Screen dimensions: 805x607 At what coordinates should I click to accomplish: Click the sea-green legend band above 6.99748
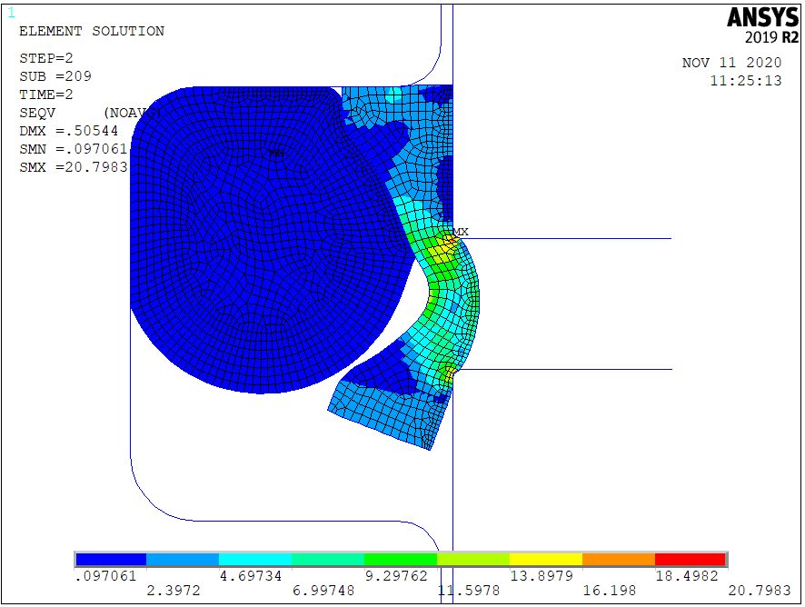point(328,559)
